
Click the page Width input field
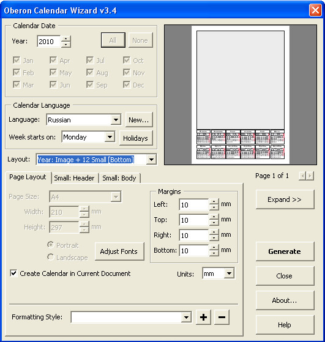click(x=64, y=212)
